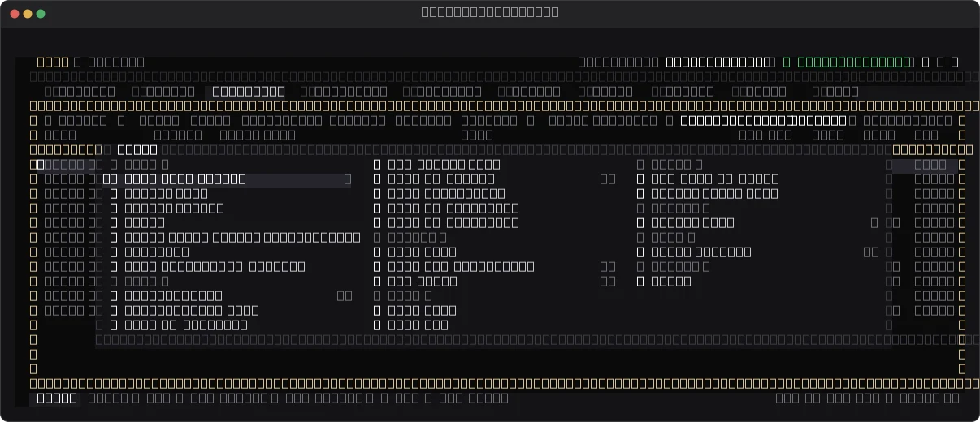This screenshot has height=422, width=980.
Task: Collapse the gray section header atop the third menu column
Action: pos(670,164)
